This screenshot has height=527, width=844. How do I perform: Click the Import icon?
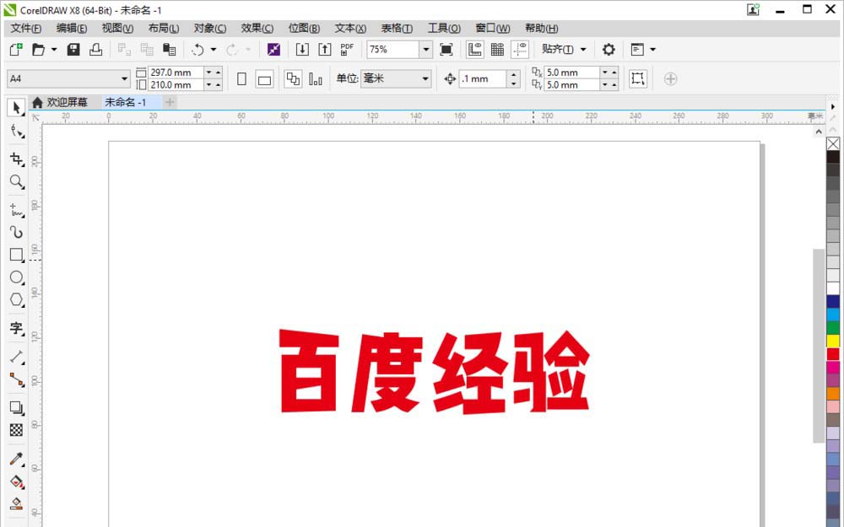pos(302,50)
